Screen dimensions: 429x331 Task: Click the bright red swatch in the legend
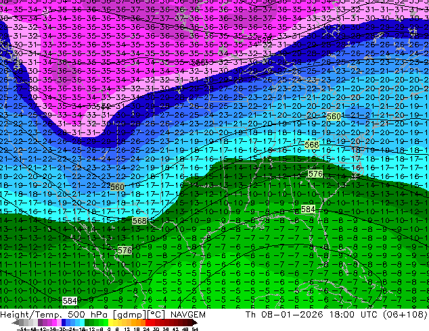click(148, 323)
